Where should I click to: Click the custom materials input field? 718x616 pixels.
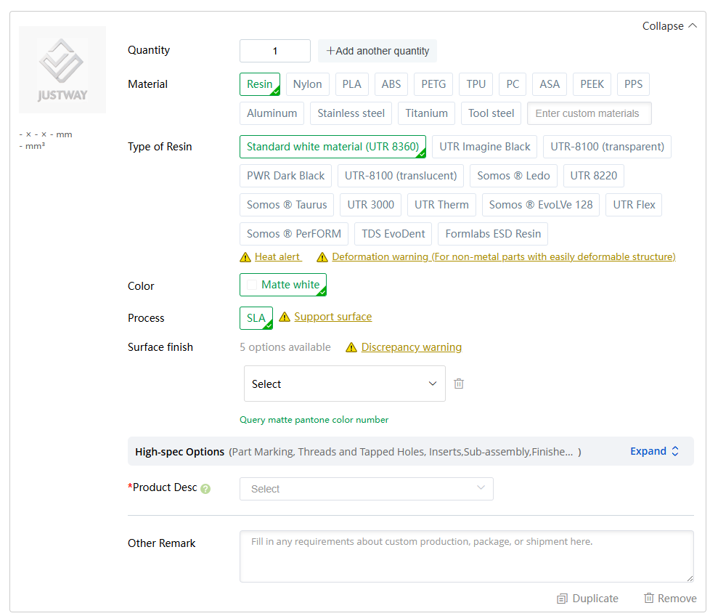pyautogui.click(x=590, y=113)
